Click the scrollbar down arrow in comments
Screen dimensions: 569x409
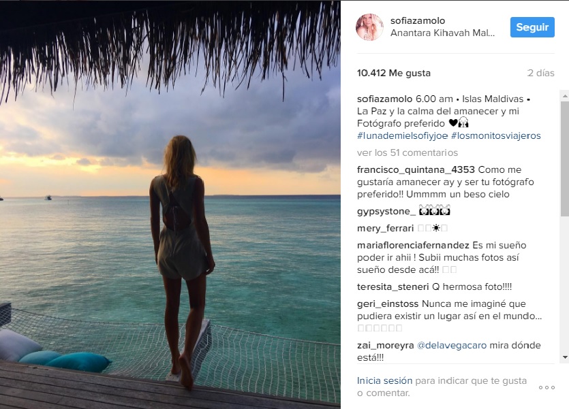tap(565, 357)
